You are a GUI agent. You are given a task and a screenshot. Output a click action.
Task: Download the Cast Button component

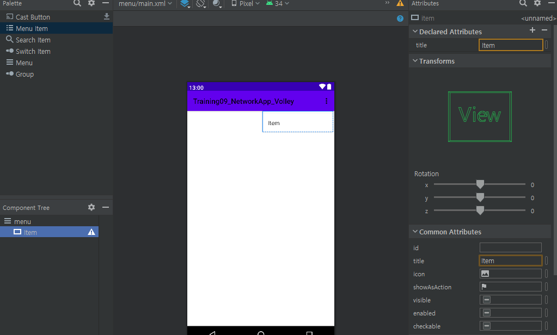pos(107,17)
